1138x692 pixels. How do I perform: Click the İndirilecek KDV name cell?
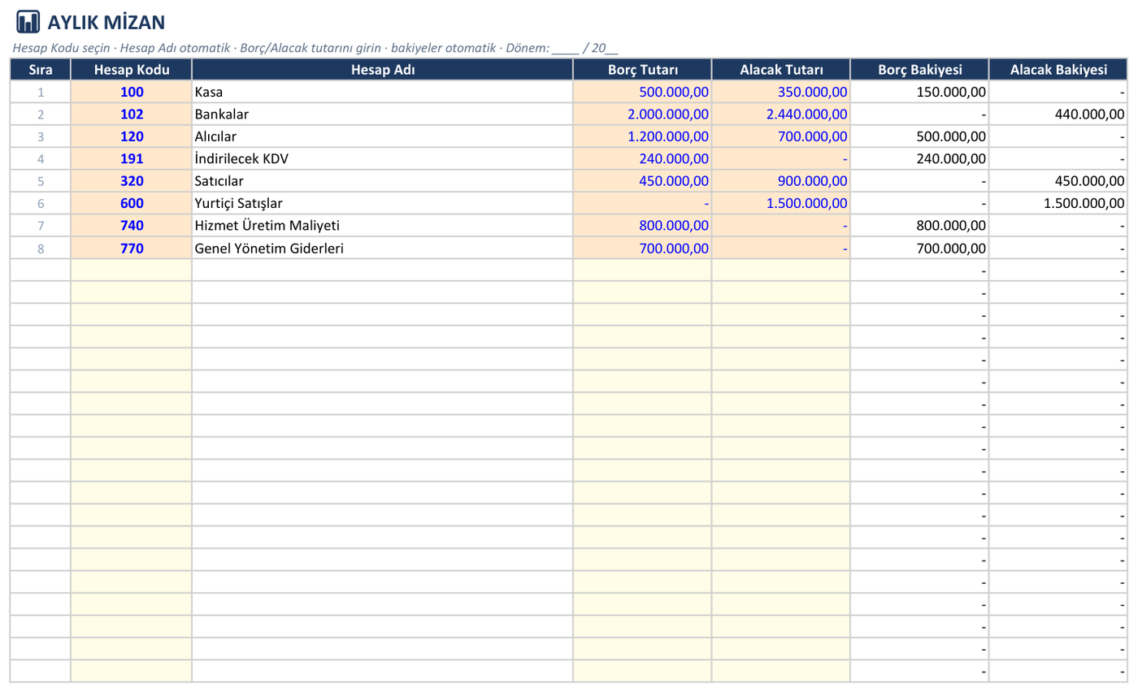(383, 159)
